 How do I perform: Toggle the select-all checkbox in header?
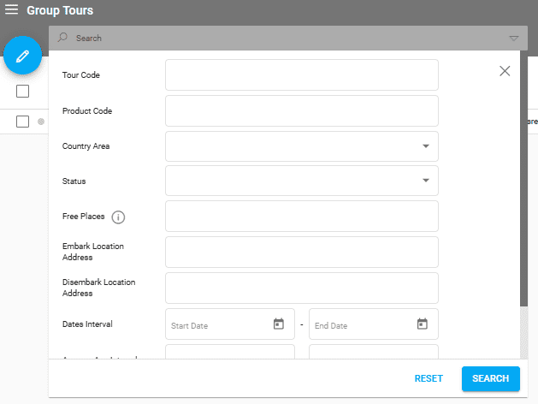point(23,92)
